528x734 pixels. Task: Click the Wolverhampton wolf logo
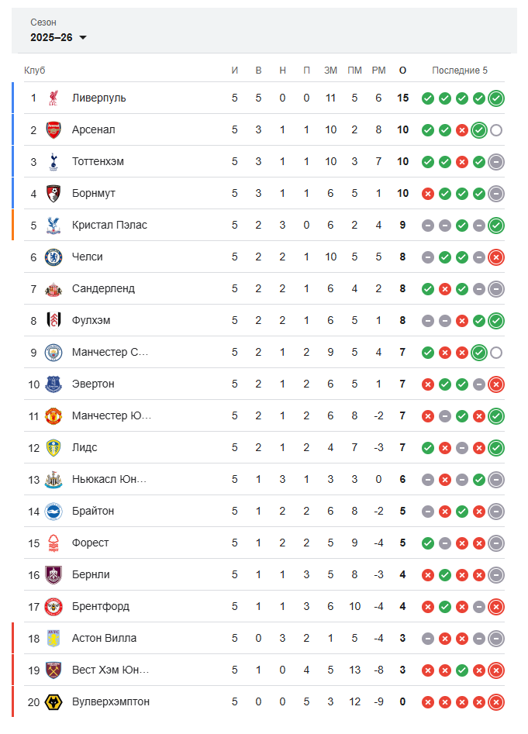click(53, 701)
